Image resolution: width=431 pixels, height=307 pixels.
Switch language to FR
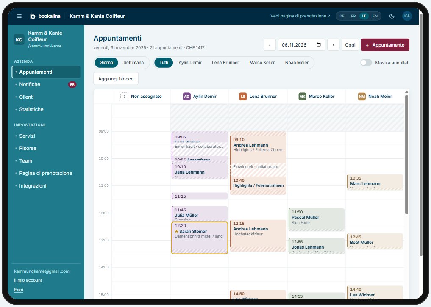tap(353, 16)
